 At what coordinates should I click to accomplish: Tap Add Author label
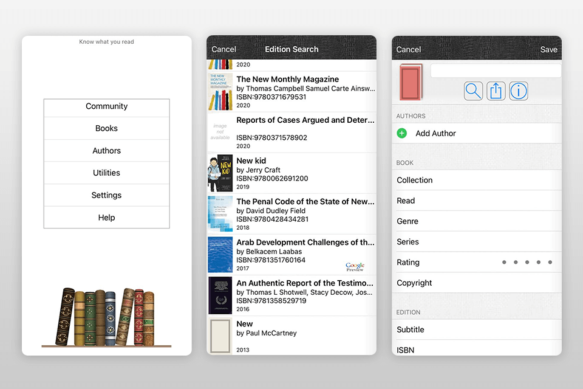click(435, 133)
